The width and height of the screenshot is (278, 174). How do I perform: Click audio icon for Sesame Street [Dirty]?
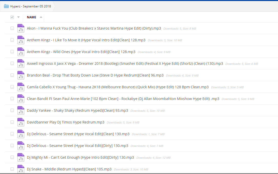(21, 146)
